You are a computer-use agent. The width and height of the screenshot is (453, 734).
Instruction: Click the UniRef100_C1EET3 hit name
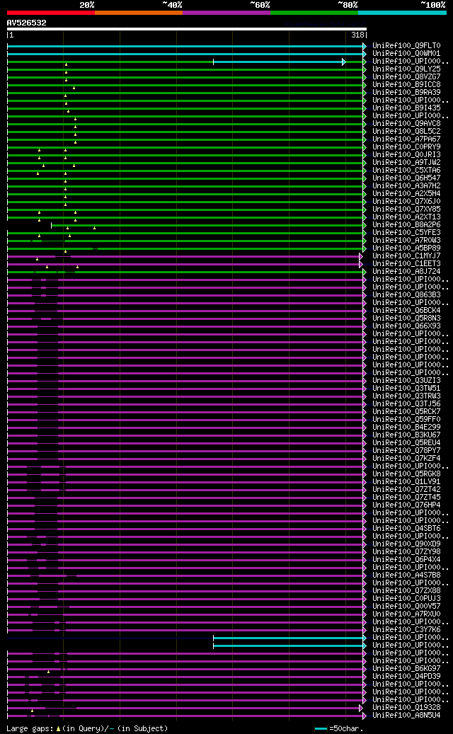406,263
